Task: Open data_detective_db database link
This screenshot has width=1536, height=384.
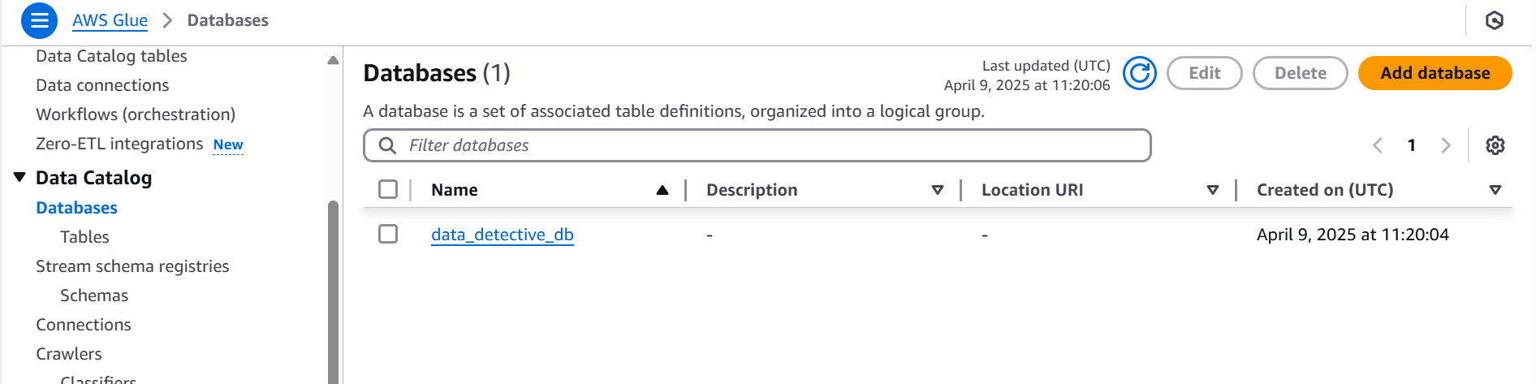Action: (x=503, y=235)
